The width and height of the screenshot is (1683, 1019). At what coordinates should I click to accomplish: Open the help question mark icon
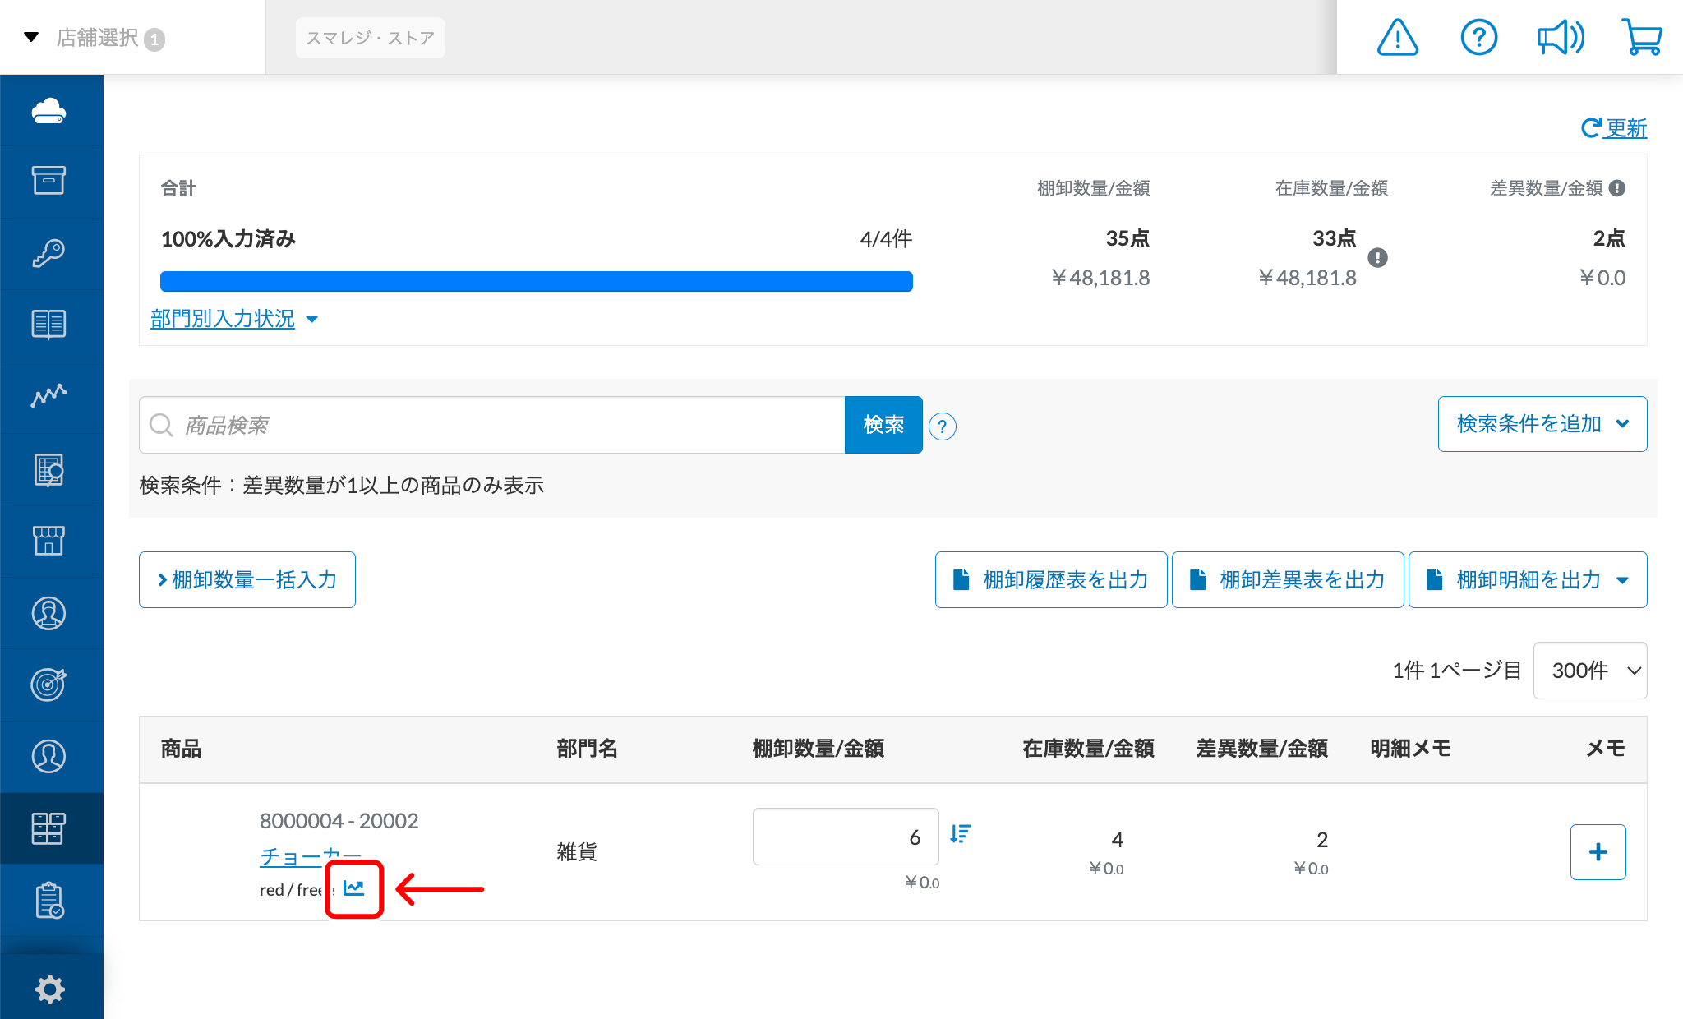(1478, 38)
